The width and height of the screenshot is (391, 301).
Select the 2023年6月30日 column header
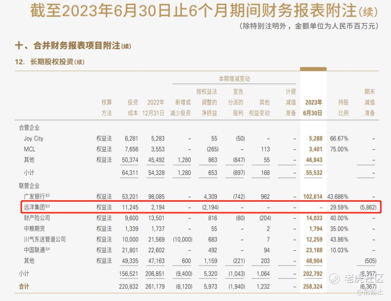313,107
